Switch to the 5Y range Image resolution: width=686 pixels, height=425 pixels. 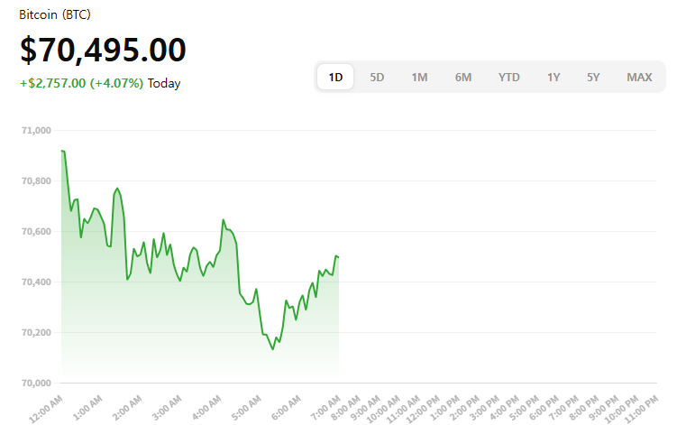[593, 77]
